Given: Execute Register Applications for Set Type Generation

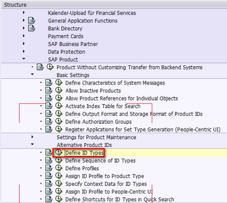Looking at the screenshot, I should pos(59,129).
